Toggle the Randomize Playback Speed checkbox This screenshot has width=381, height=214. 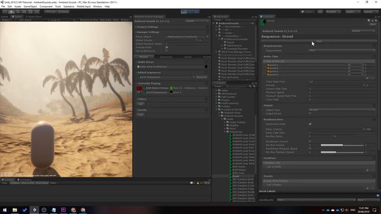click(x=310, y=149)
